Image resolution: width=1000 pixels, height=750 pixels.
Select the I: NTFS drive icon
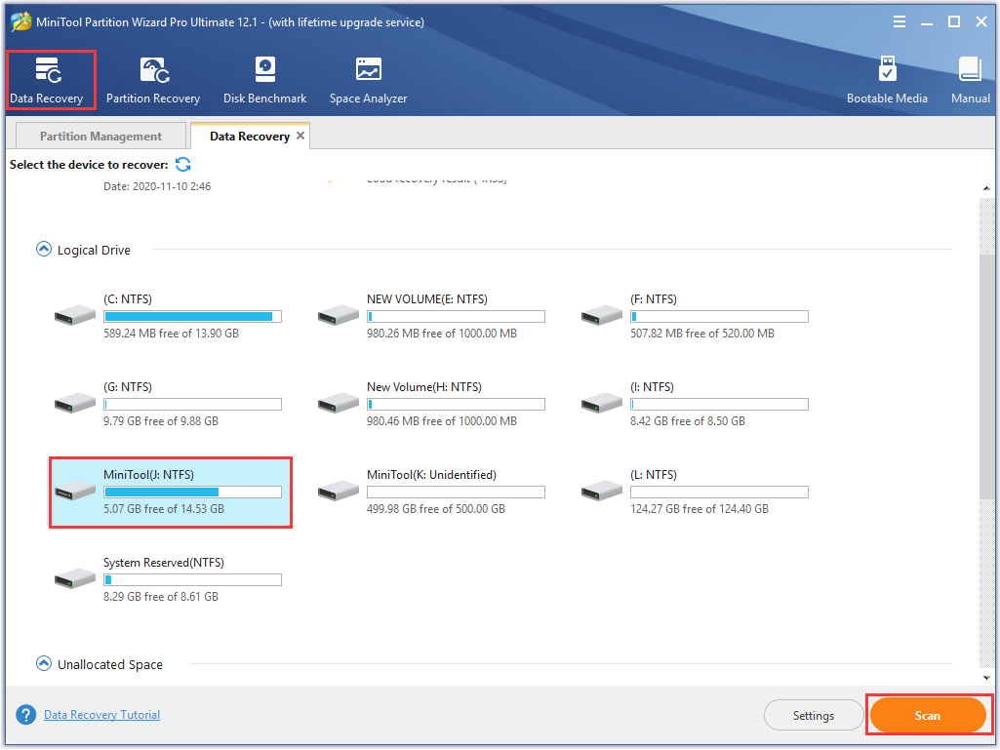click(601, 403)
